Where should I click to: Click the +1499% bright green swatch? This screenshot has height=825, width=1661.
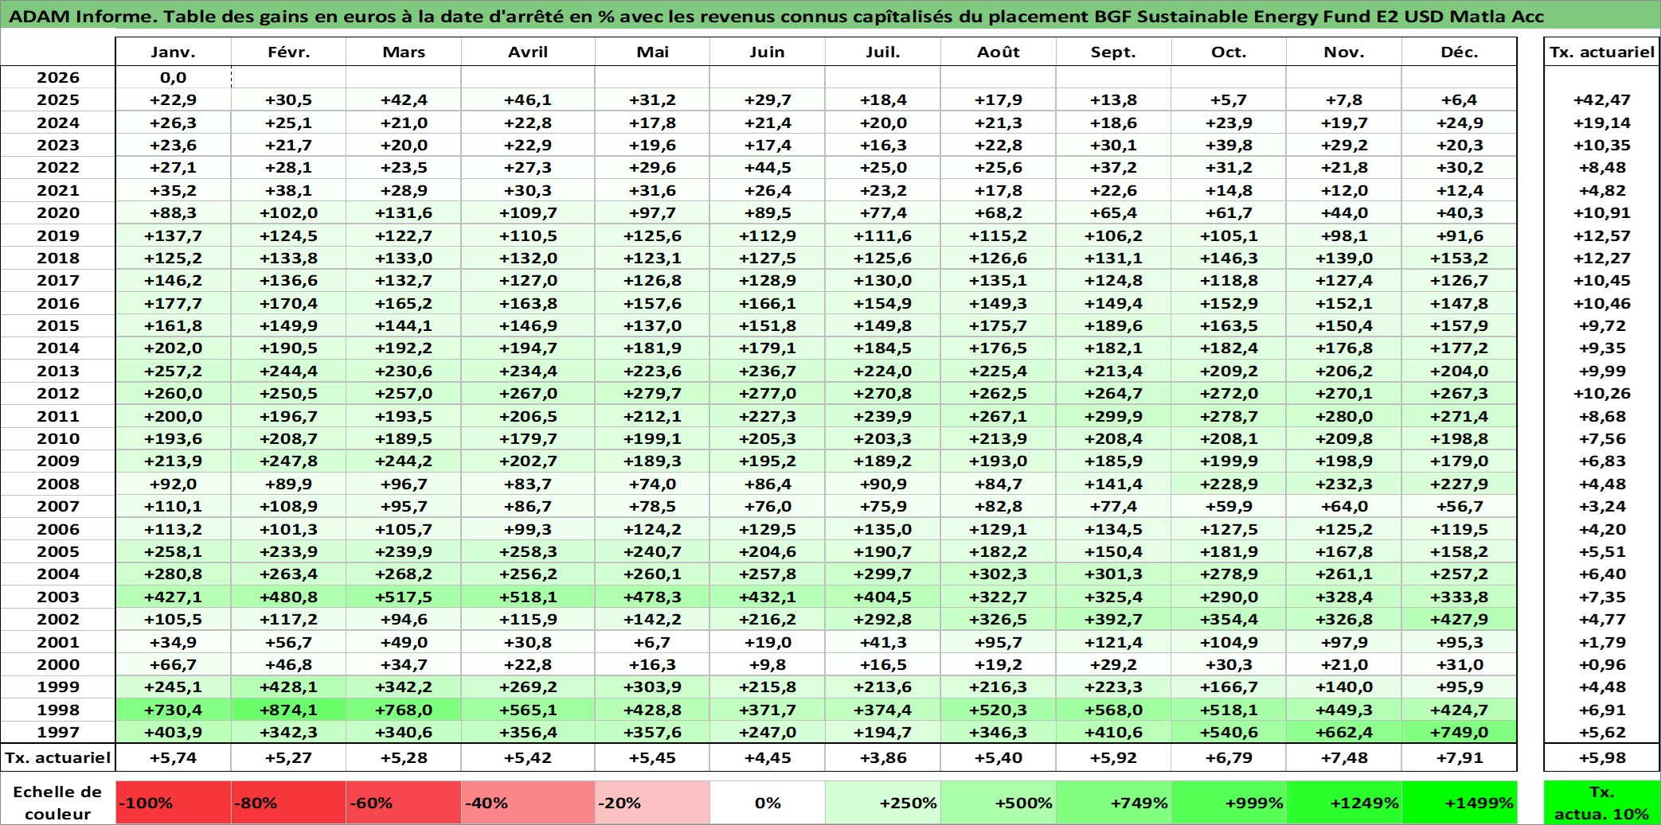click(1460, 803)
